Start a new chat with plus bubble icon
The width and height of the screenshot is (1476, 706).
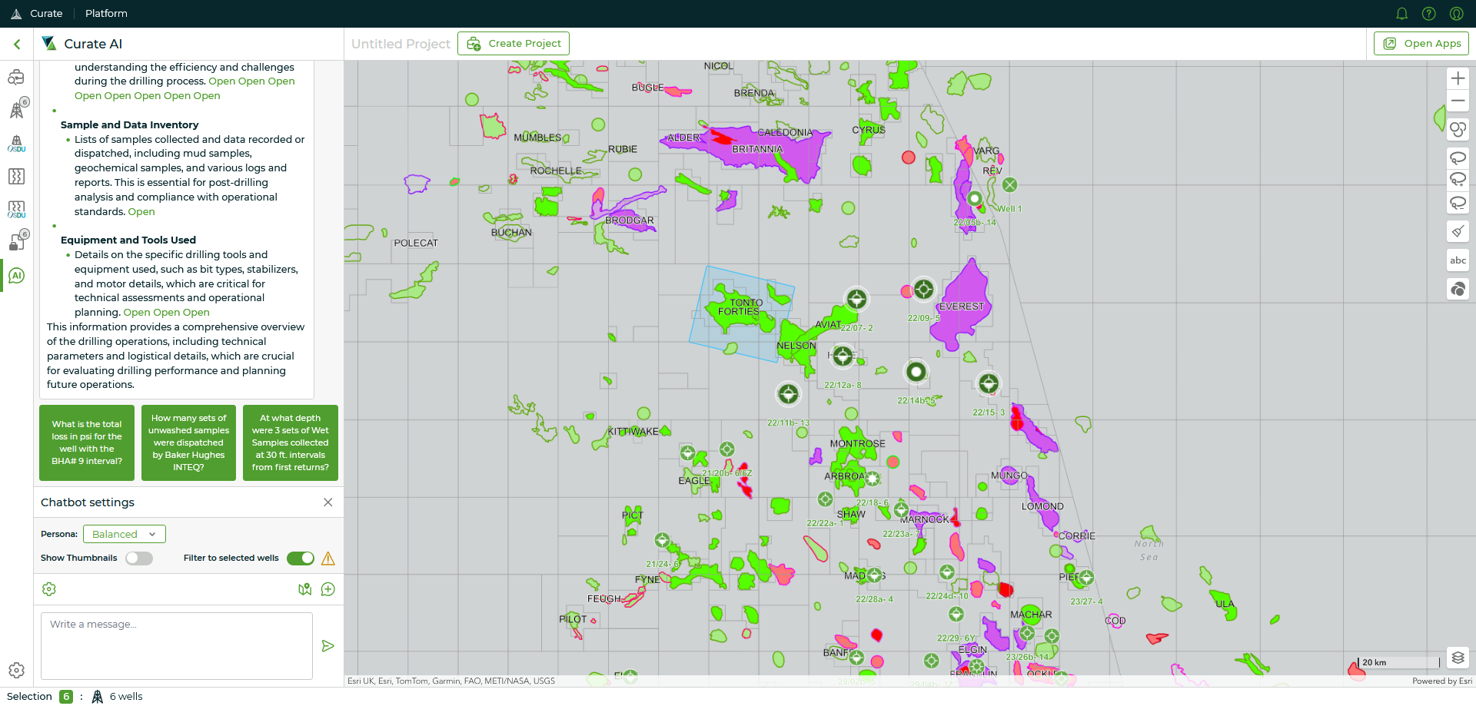click(x=328, y=589)
